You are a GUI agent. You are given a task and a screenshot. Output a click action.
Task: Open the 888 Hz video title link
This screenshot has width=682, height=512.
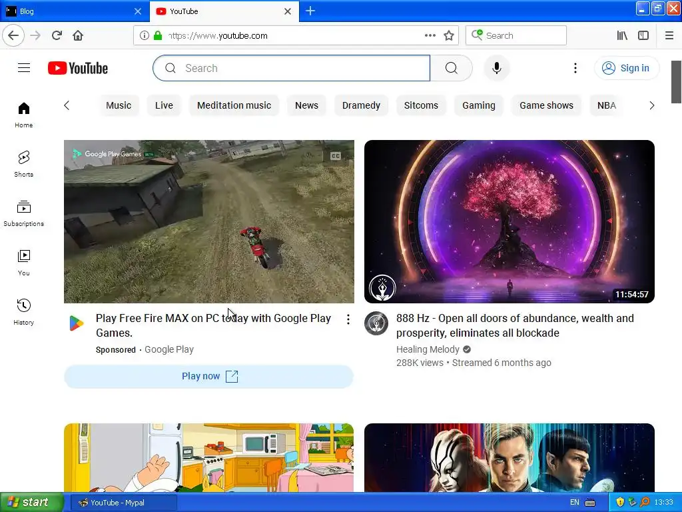coord(515,325)
